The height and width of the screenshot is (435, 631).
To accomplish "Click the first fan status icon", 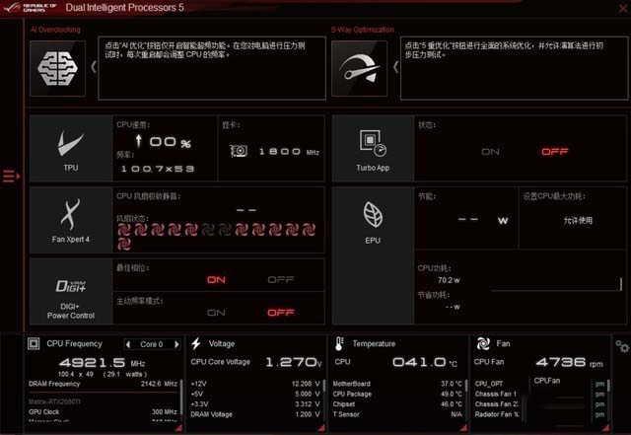I will point(124,230).
